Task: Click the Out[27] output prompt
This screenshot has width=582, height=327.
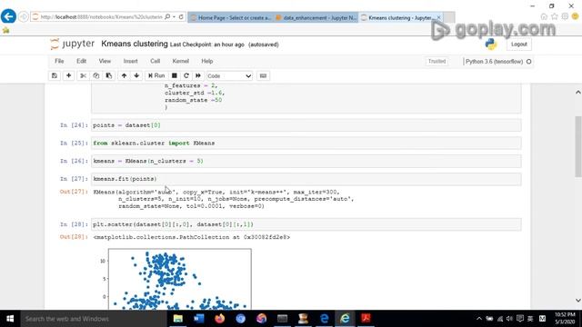Action: click(x=74, y=192)
